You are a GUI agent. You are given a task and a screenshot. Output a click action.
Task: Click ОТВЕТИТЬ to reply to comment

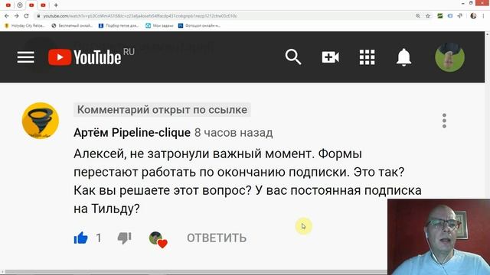217,238
